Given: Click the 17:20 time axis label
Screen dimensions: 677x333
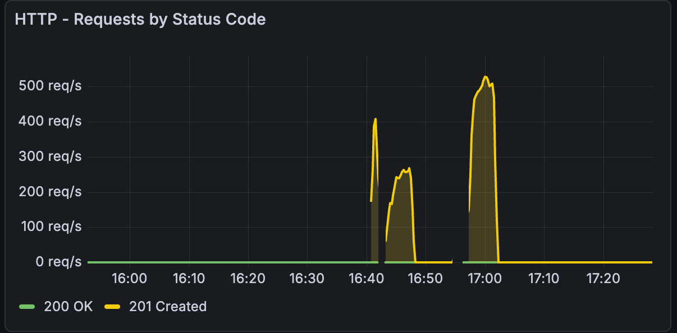Looking at the screenshot, I should pos(603,278).
